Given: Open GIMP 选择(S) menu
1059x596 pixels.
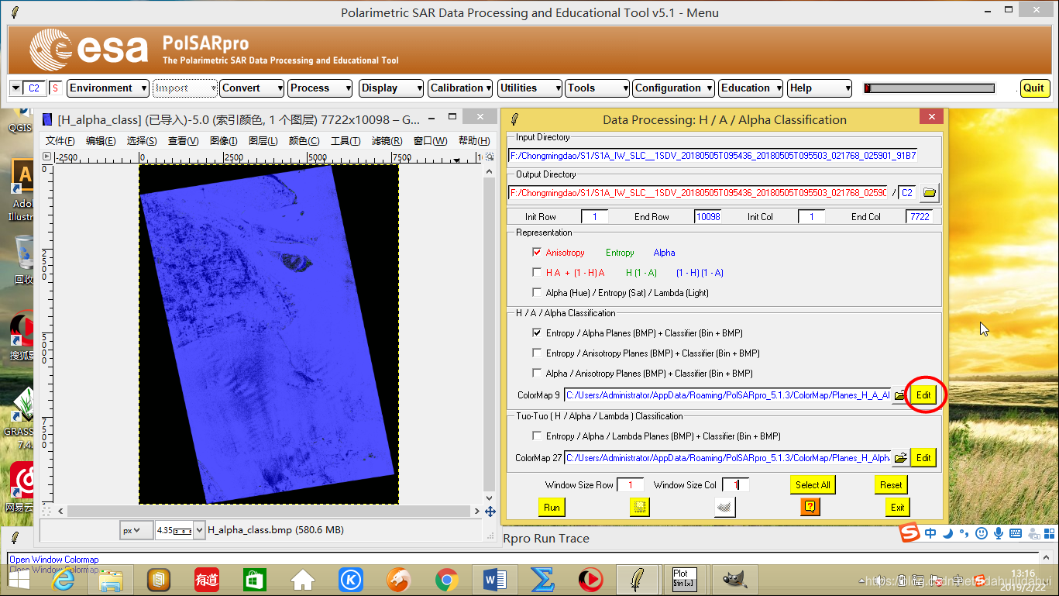Looking at the screenshot, I should point(141,141).
